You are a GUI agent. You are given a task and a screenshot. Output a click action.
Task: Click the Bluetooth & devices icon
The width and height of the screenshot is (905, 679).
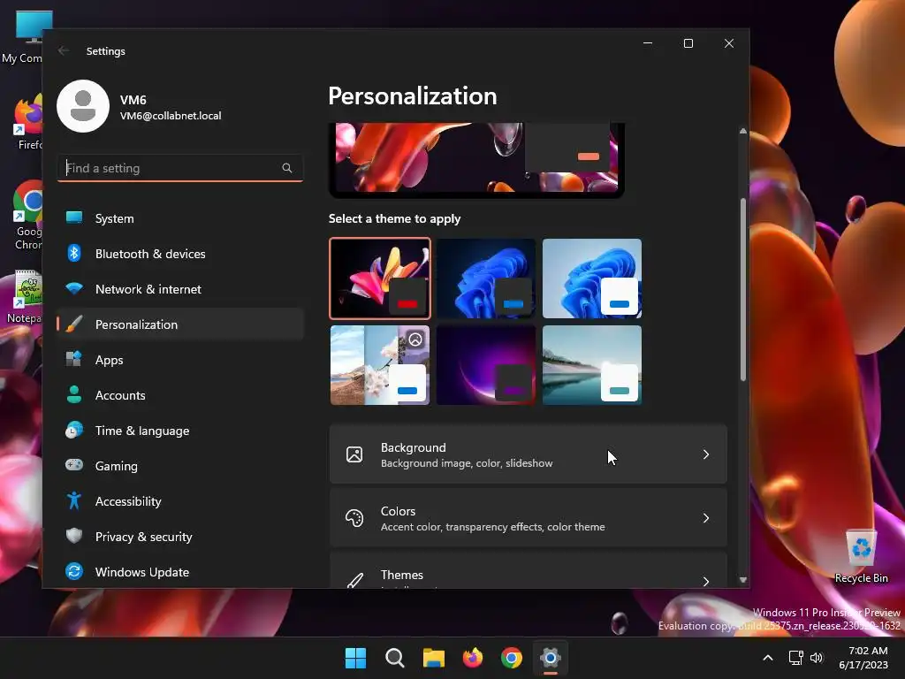(74, 253)
